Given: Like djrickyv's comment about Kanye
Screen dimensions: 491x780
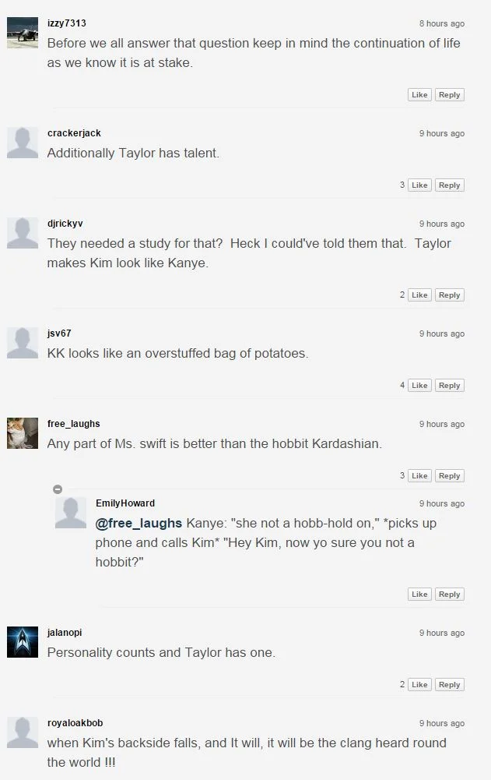Looking at the screenshot, I should point(419,295).
